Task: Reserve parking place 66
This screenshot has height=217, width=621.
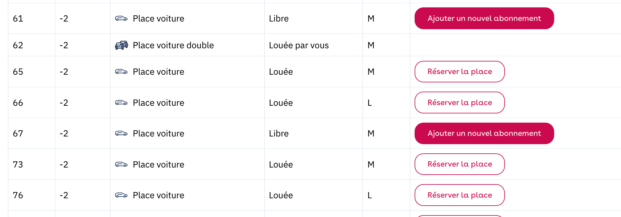Action: [460, 103]
